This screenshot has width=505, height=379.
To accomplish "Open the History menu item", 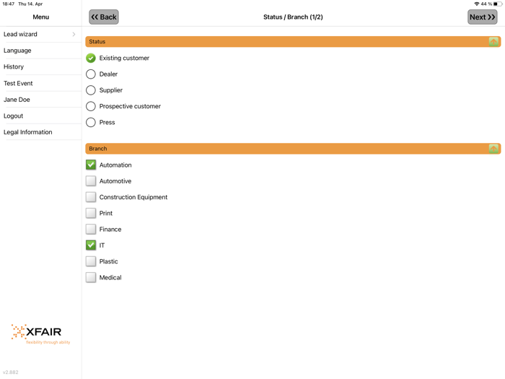I will tap(40, 66).
